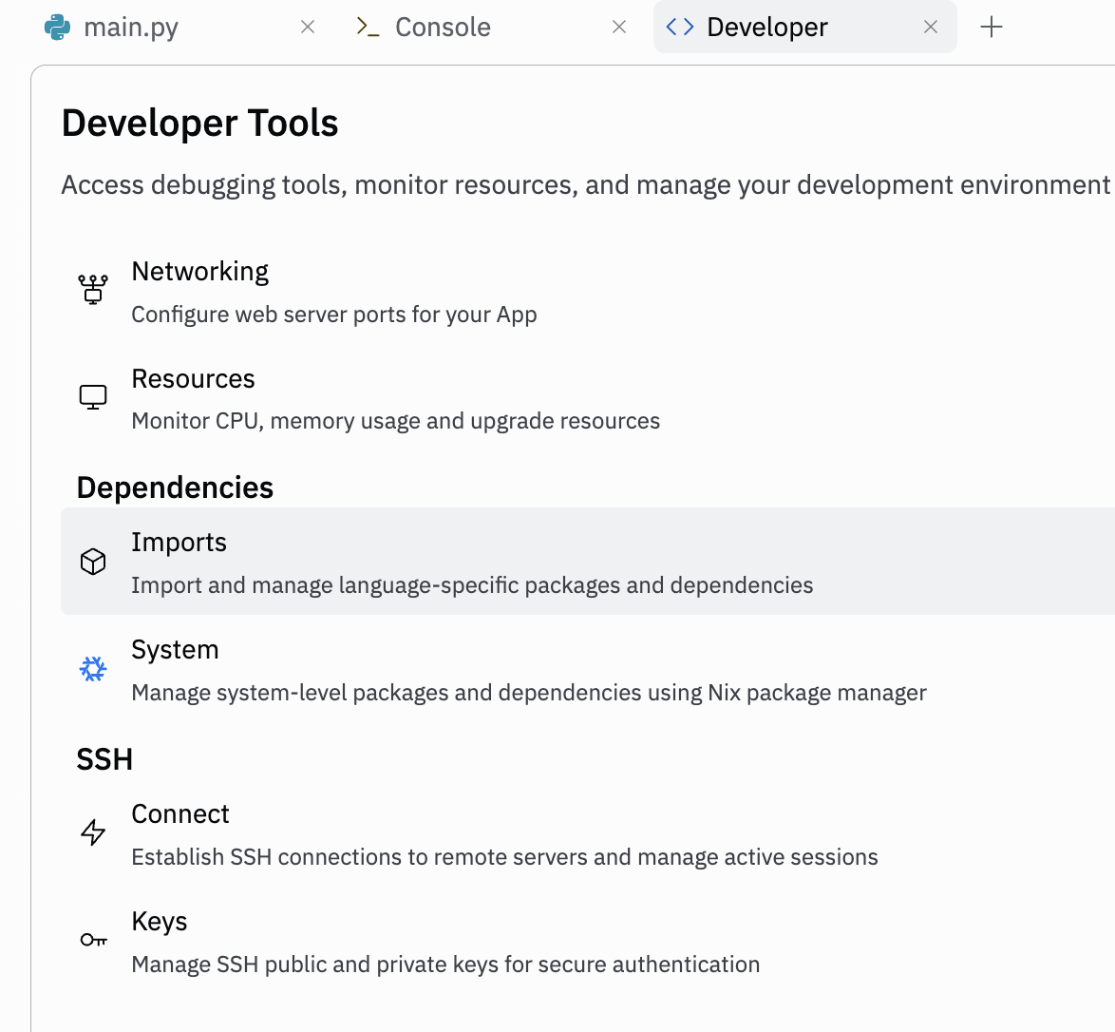Click the Nix snowflake System icon
The width and height of the screenshot is (1115, 1032).
93,669
